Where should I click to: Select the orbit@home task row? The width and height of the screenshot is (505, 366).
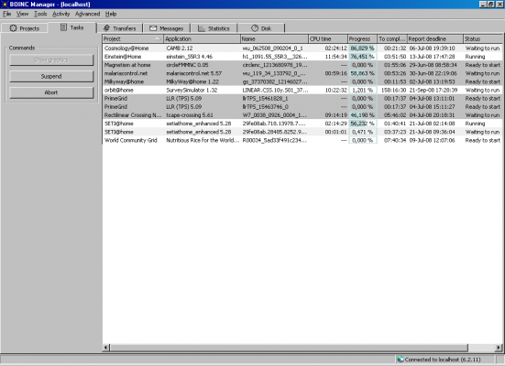tap(302, 90)
